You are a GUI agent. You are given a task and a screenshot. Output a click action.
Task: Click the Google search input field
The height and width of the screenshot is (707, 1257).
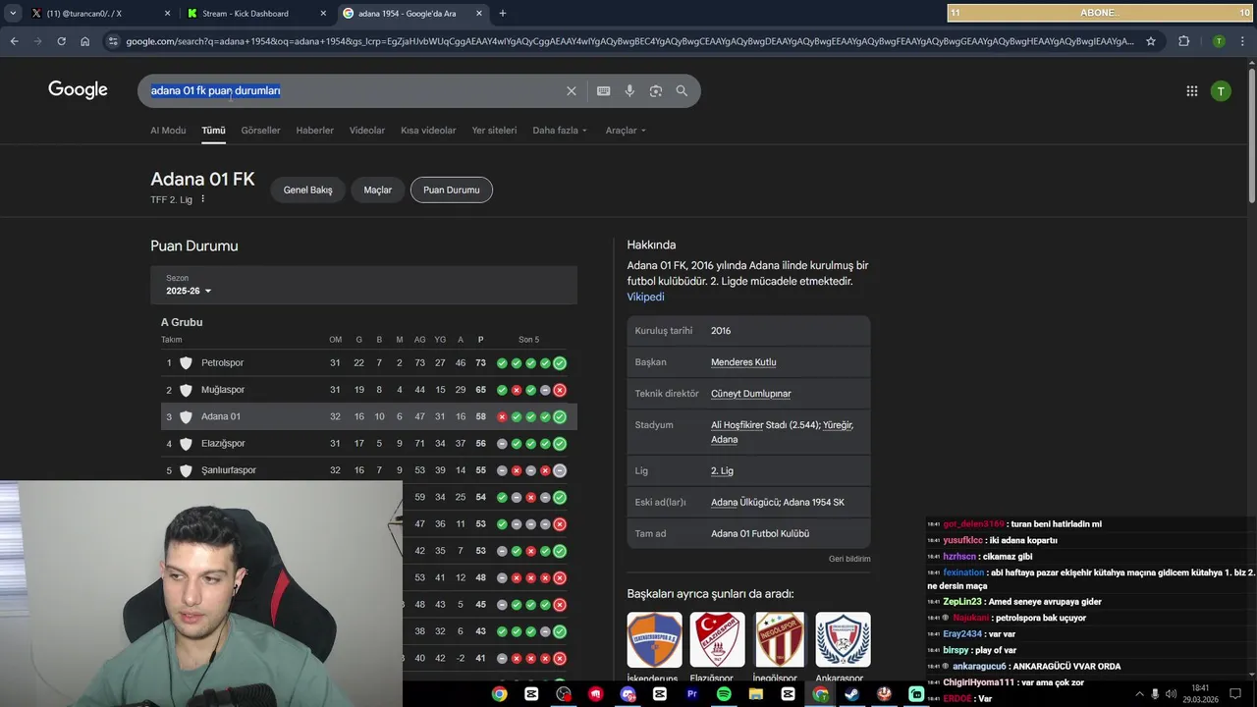[x=354, y=90]
